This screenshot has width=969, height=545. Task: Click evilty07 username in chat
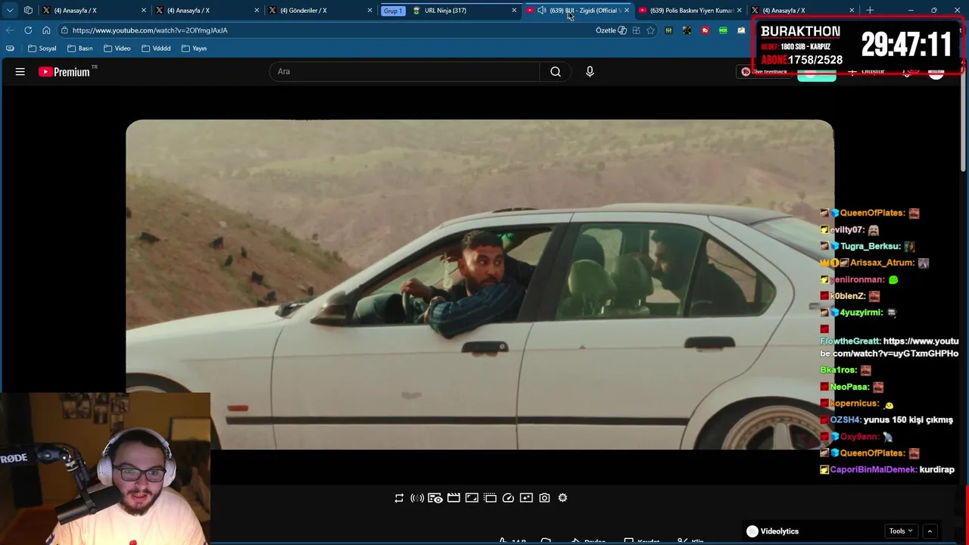point(846,230)
